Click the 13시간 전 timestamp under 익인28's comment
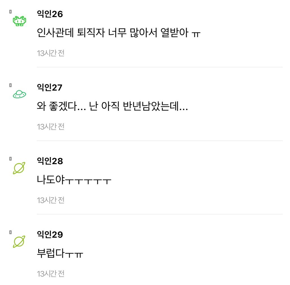Image resolution: width=290 pixels, height=285 pixels. 51,200
